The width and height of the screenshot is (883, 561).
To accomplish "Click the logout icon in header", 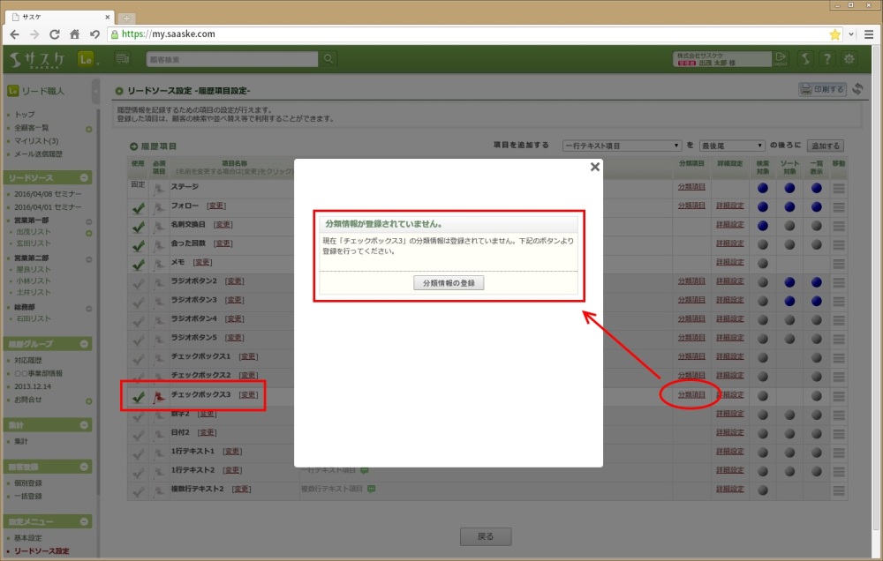I will tap(781, 59).
